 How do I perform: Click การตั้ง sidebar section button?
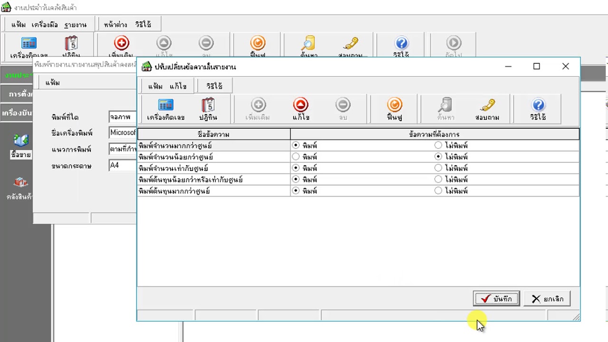16,94
